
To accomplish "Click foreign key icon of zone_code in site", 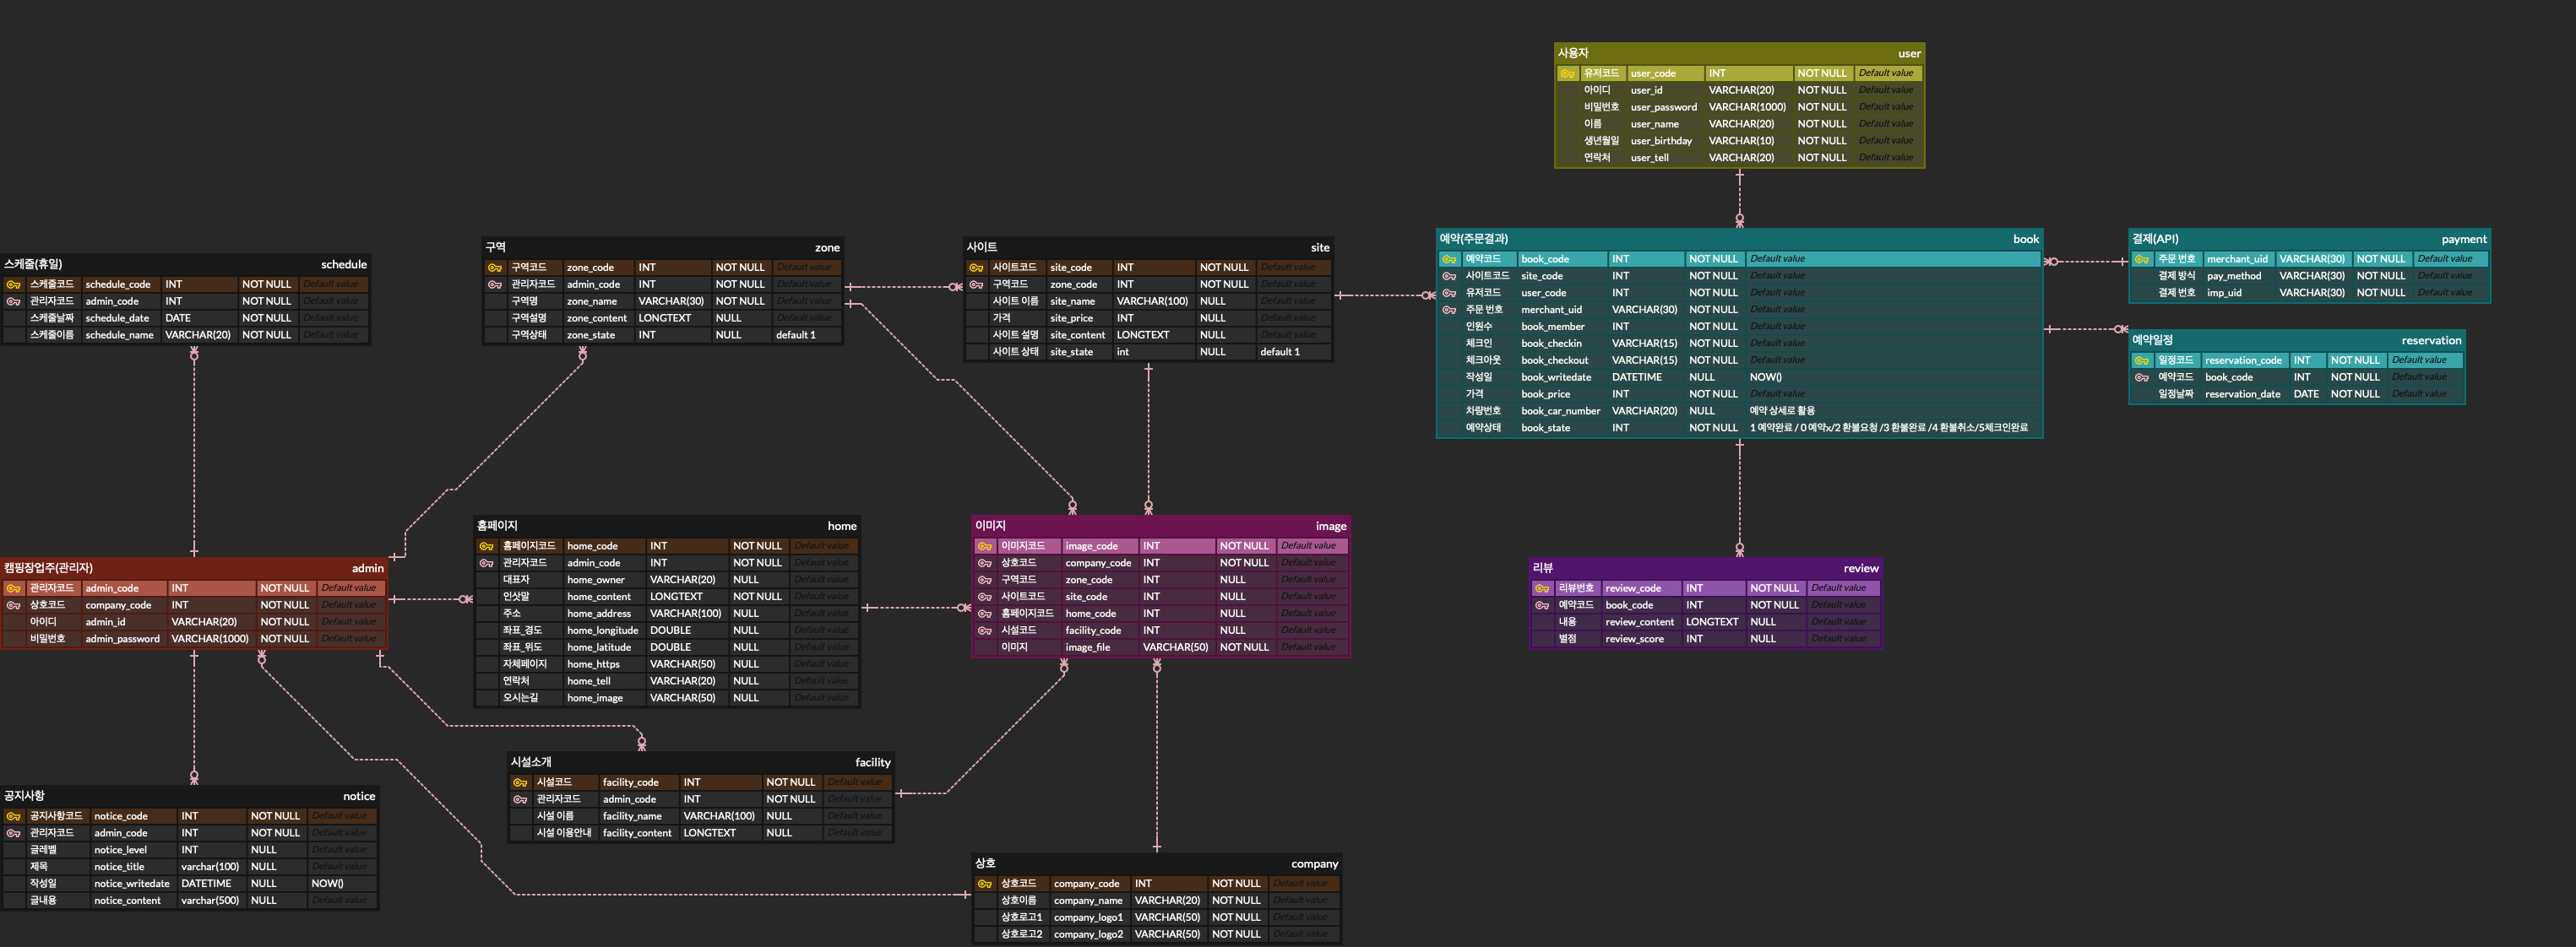I will [x=976, y=284].
